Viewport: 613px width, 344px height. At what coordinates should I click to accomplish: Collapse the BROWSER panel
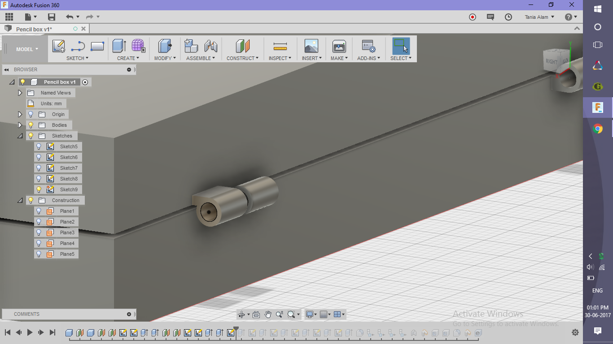click(7, 69)
